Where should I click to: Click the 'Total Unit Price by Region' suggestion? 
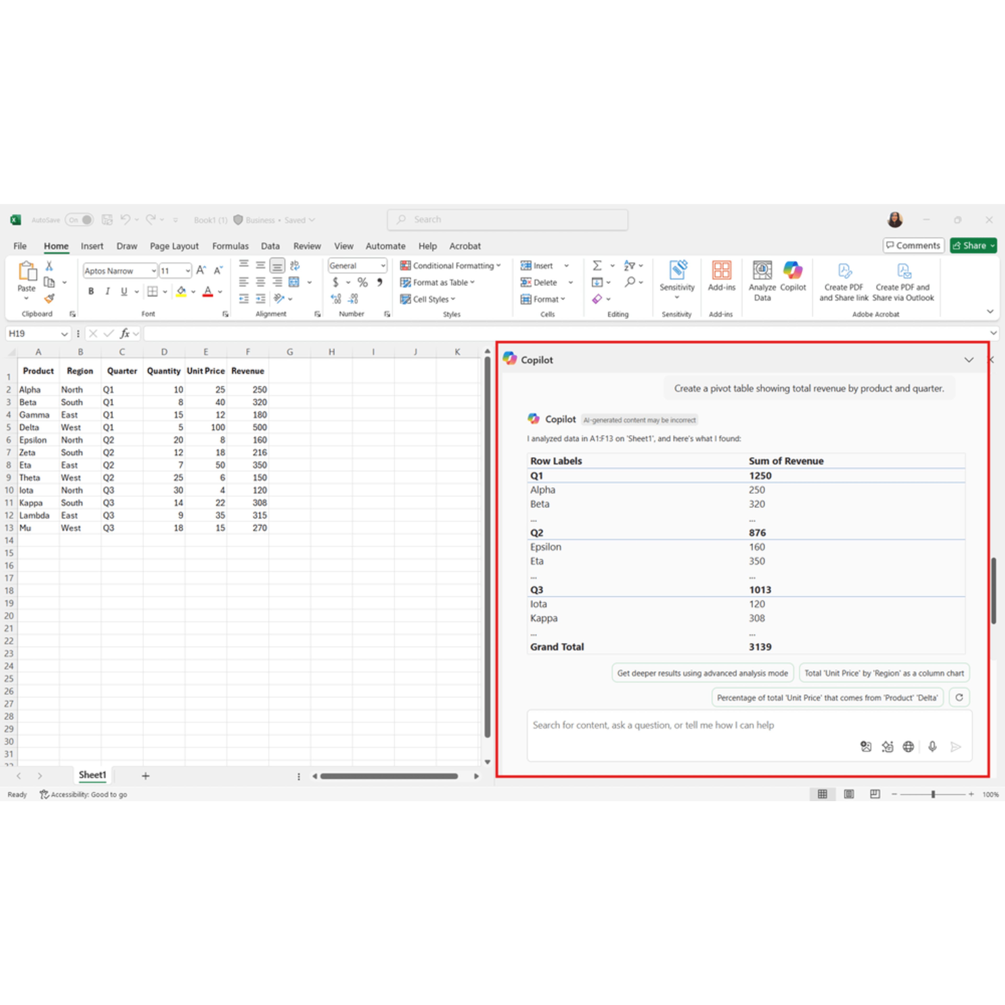(x=884, y=673)
